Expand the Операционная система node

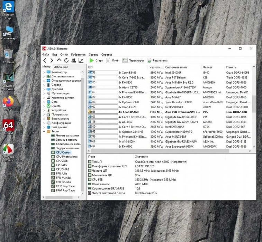(x=44, y=81)
